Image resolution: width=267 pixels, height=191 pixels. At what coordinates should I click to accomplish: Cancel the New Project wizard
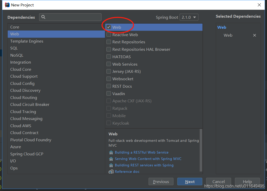coord(218,182)
